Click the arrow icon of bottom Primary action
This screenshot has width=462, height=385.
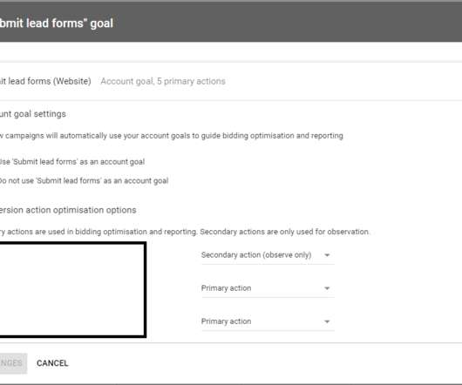327,321
